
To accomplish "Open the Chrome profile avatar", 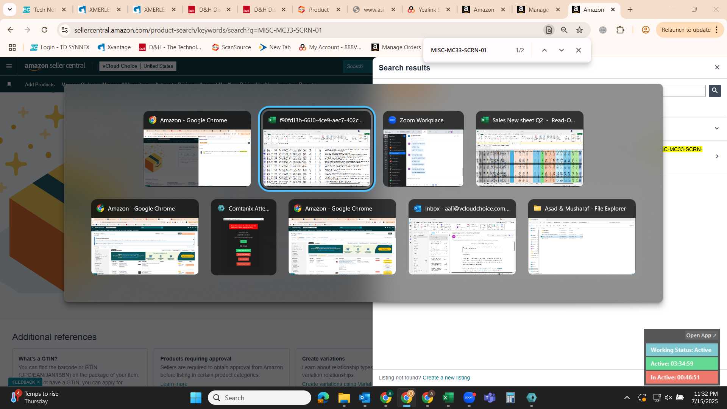I will point(646,30).
